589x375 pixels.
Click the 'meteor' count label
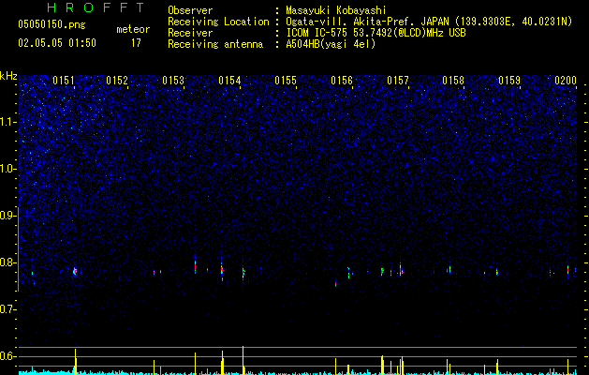[x=133, y=29]
